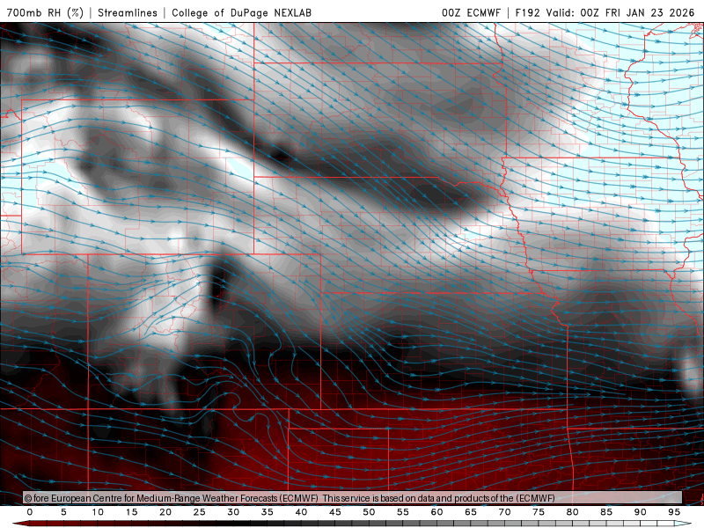Click the ECMWF copyright notice banner
The image size is (704, 528).
coord(353,498)
